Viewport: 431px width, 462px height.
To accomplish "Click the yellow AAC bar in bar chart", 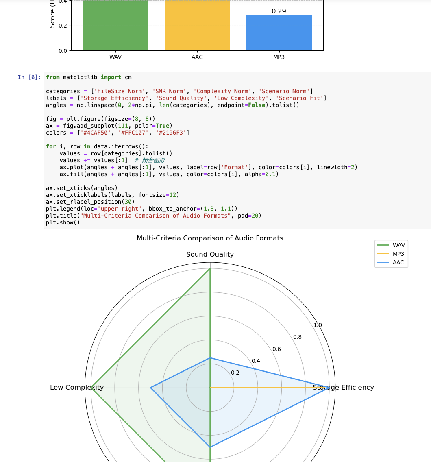I will tap(197, 25).
